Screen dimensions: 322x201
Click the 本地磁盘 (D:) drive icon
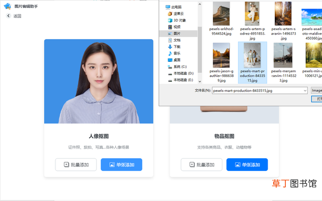pyautogui.click(x=170, y=73)
